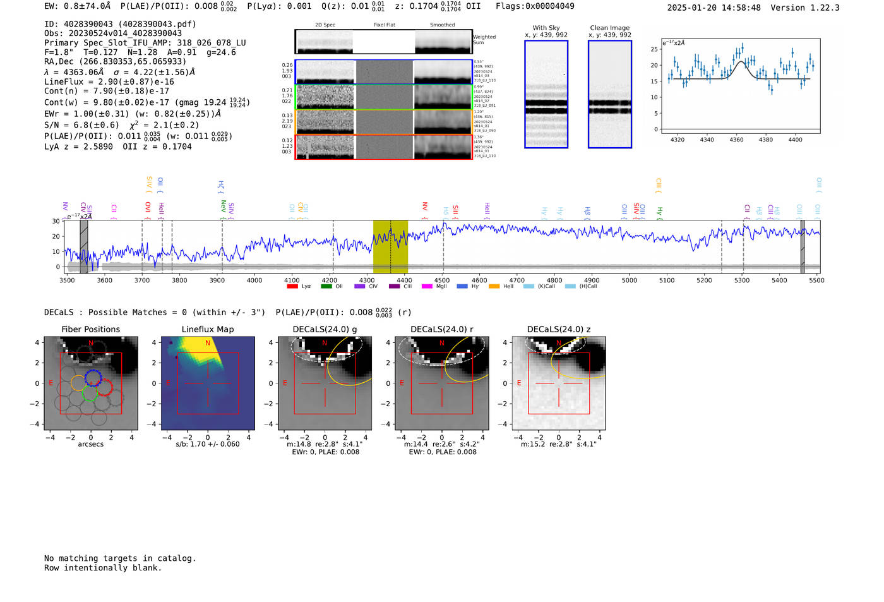Image resolution: width=884 pixels, height=602 pixels.
Task: Select the 'z: 0.1704' header text
Action: [416, 6]
